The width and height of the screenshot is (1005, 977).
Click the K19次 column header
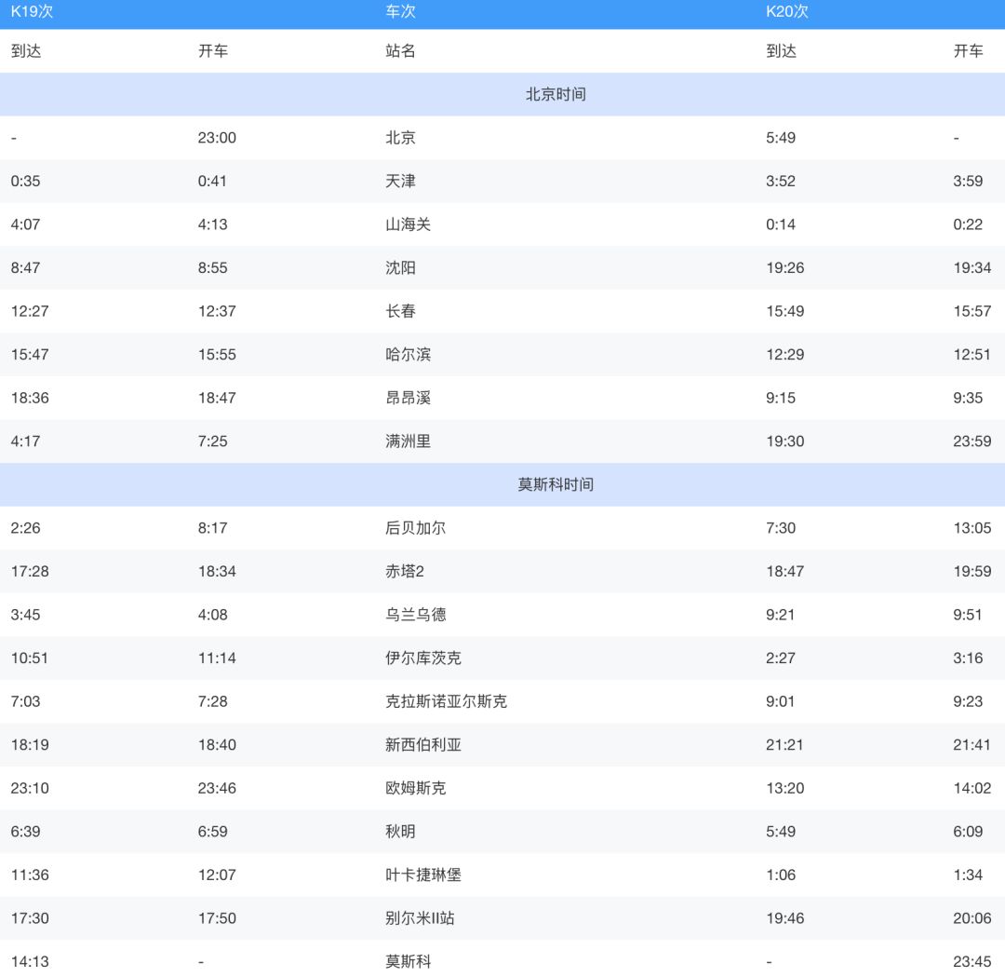coord(32,12)
